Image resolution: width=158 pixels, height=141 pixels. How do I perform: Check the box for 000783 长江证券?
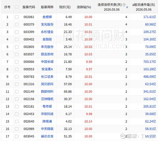17,77
